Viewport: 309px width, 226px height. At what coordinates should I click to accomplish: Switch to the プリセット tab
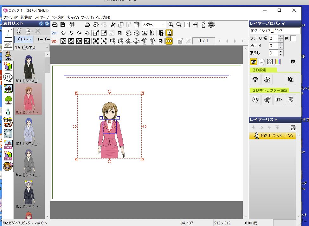click(x=23, y=40)
